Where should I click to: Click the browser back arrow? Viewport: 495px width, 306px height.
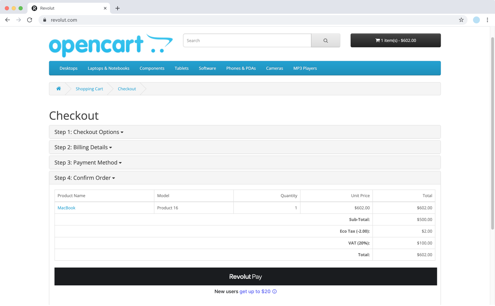[8, 20]
